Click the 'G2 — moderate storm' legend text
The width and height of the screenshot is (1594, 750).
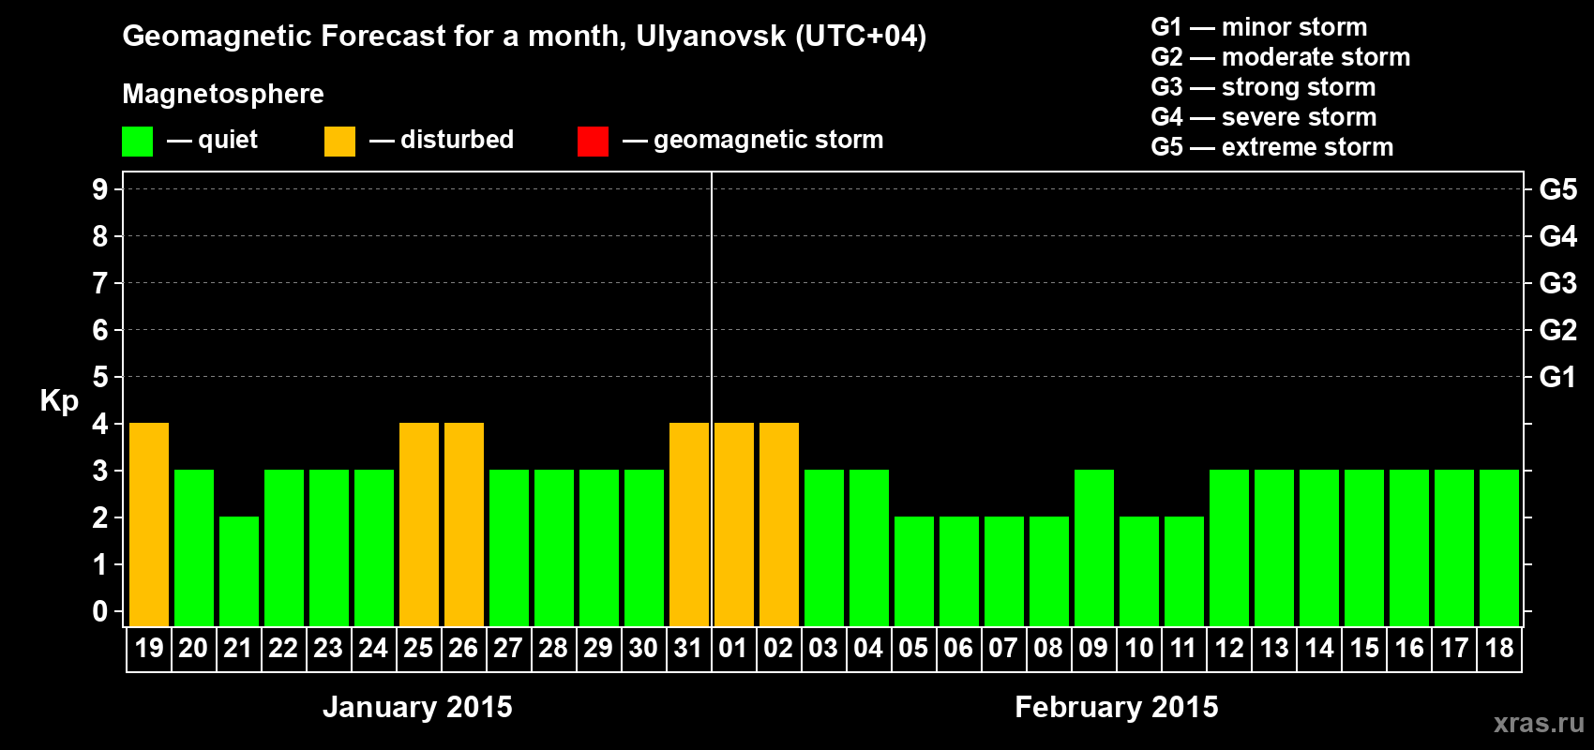tap(1280, 57)
